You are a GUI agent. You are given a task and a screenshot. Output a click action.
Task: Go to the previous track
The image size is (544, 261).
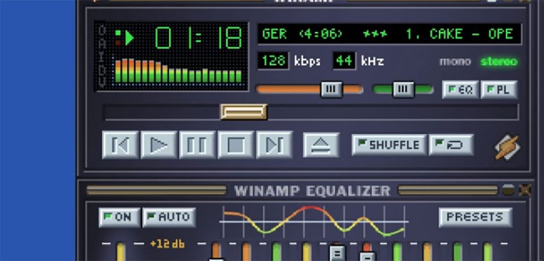[x=121, y=144]
